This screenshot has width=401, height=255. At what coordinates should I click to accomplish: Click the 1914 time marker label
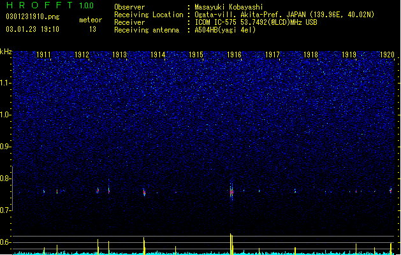(x=158, y=55)
